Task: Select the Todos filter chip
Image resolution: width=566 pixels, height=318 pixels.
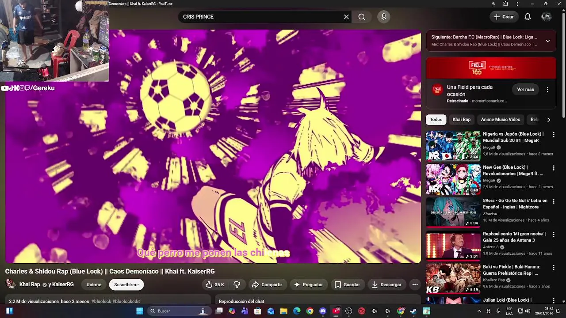Action: click(436, 120)
